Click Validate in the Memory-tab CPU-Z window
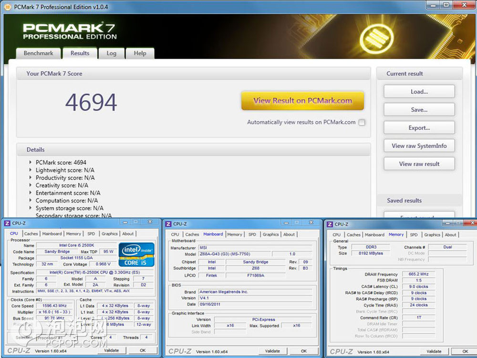This screenshot has width=477, height=358. click(x=434, y=351)
